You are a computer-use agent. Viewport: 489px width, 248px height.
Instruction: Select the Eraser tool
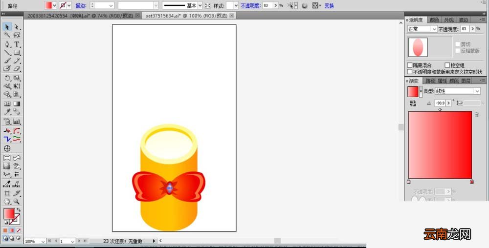17,69
